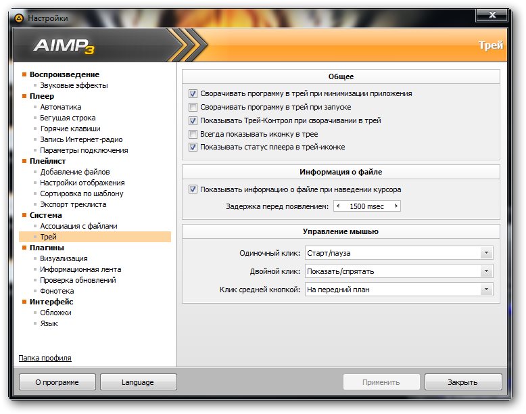
Task: Uncheck minimize to tray on application minimize
Action: pyautogui.click(x=193, y=94)
